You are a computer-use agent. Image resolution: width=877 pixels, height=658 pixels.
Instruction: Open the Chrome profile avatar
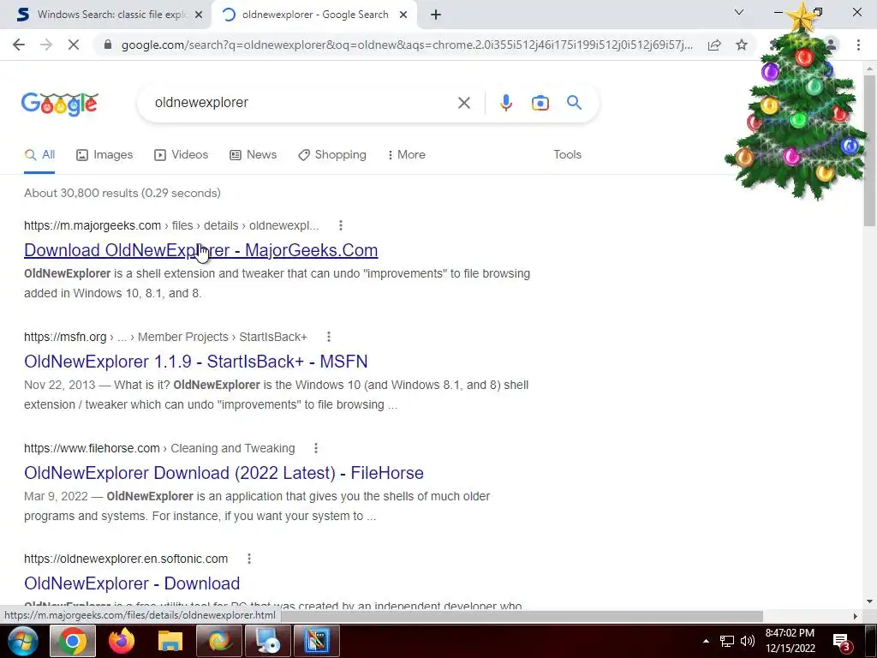pos(831,45)
